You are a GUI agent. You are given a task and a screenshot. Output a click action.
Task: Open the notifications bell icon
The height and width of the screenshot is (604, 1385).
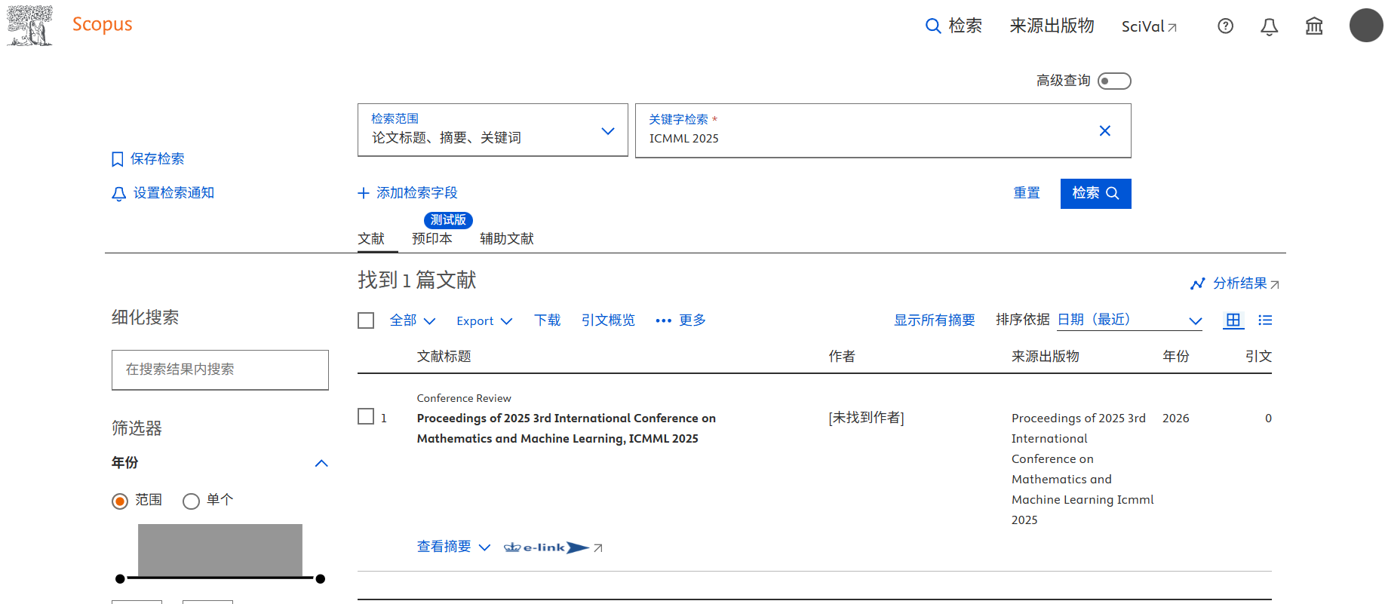pyautogui.click(x=1269, y=27)
